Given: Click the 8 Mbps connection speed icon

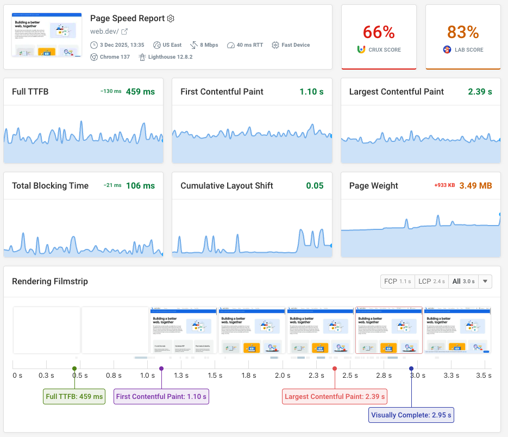Looking at the screenshot, I should [195, 45].
